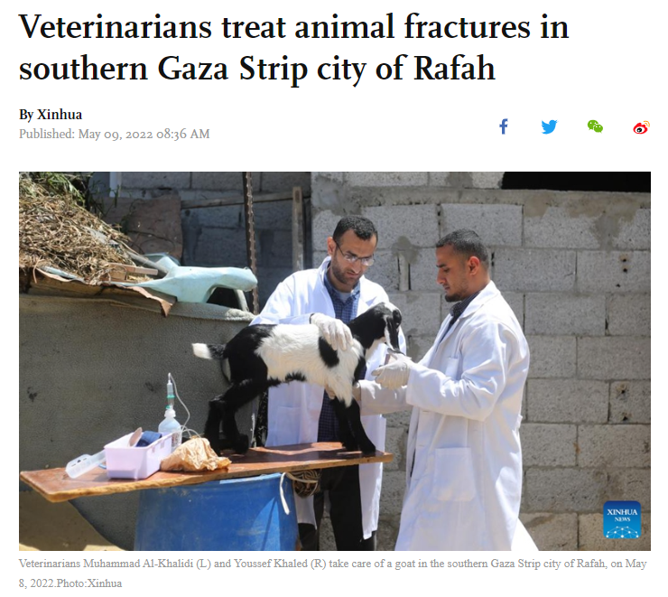
Task: Share the article on Facebook
Action: [504, 126]
